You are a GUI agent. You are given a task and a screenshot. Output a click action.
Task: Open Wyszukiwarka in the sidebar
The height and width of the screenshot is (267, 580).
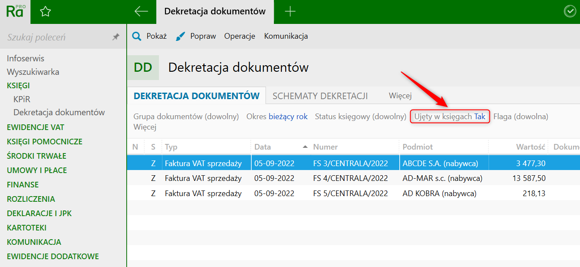(33, 72)
